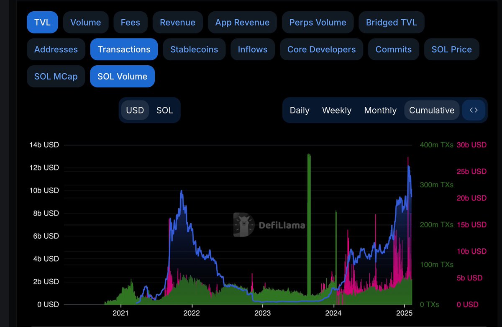Image resolution: width=502 pixels, height=327 pixels.
Task: Switch denomination to SOL
Action: click(165, 110)
